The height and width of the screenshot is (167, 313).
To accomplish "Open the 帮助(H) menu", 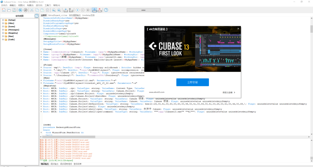I will tap(56, 5).
